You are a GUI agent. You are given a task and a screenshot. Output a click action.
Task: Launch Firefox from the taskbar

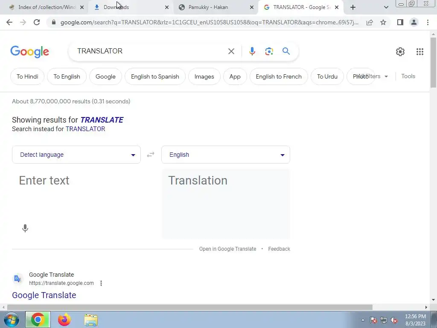pyautogui.click(x=64, y=319)
